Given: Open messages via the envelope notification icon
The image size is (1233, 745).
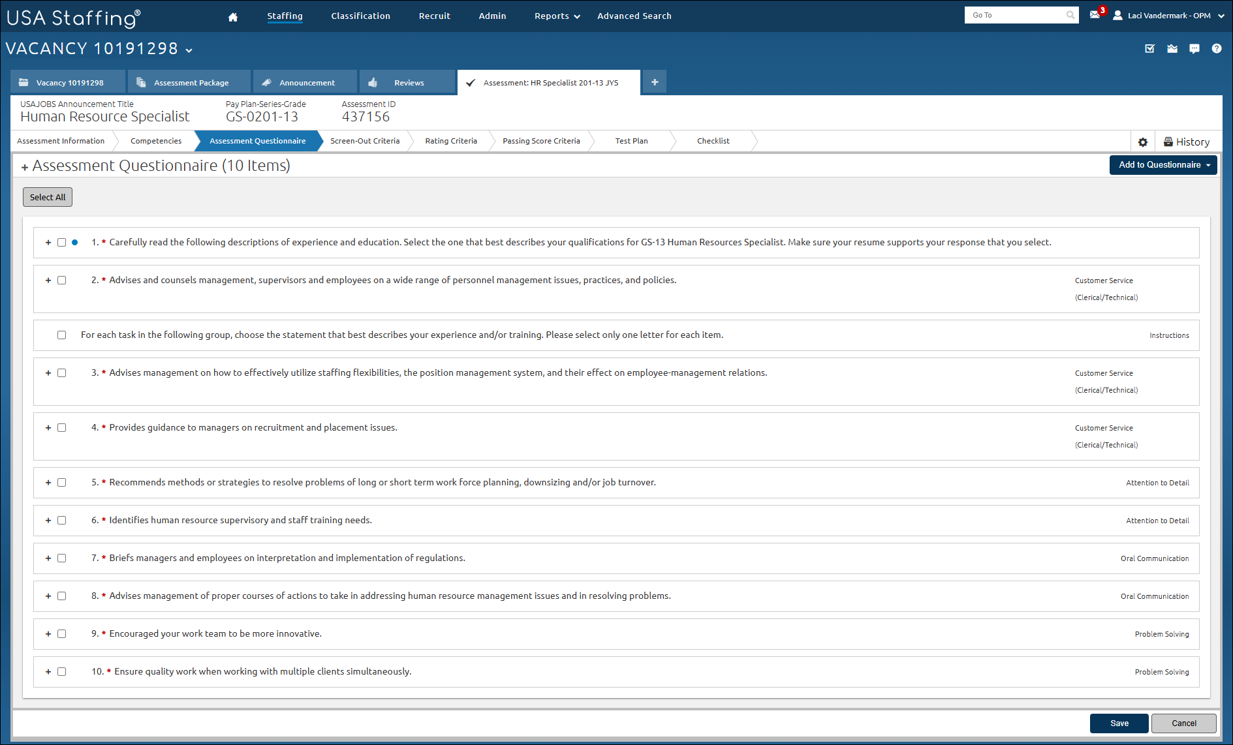Looking at the screenshot, I should [1095, 15].
